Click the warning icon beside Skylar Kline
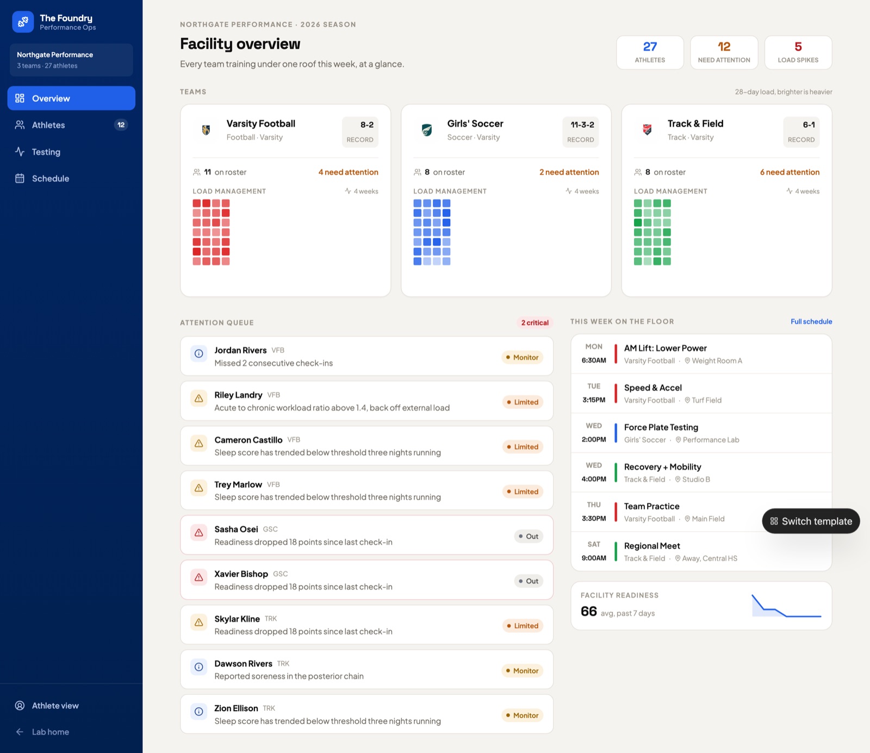 199,622
